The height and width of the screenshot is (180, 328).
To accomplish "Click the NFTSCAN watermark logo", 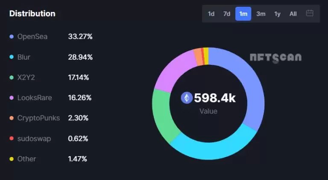I will 275,58.
